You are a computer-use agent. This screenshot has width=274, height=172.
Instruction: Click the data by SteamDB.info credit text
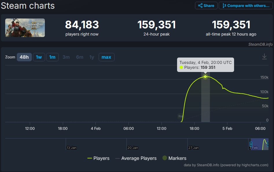(226, 165)
